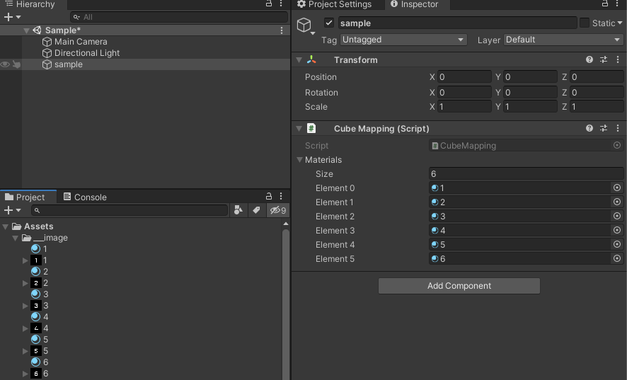Select material 6 in Project
The image size is (627, 380).
click(x=40, y=362)
